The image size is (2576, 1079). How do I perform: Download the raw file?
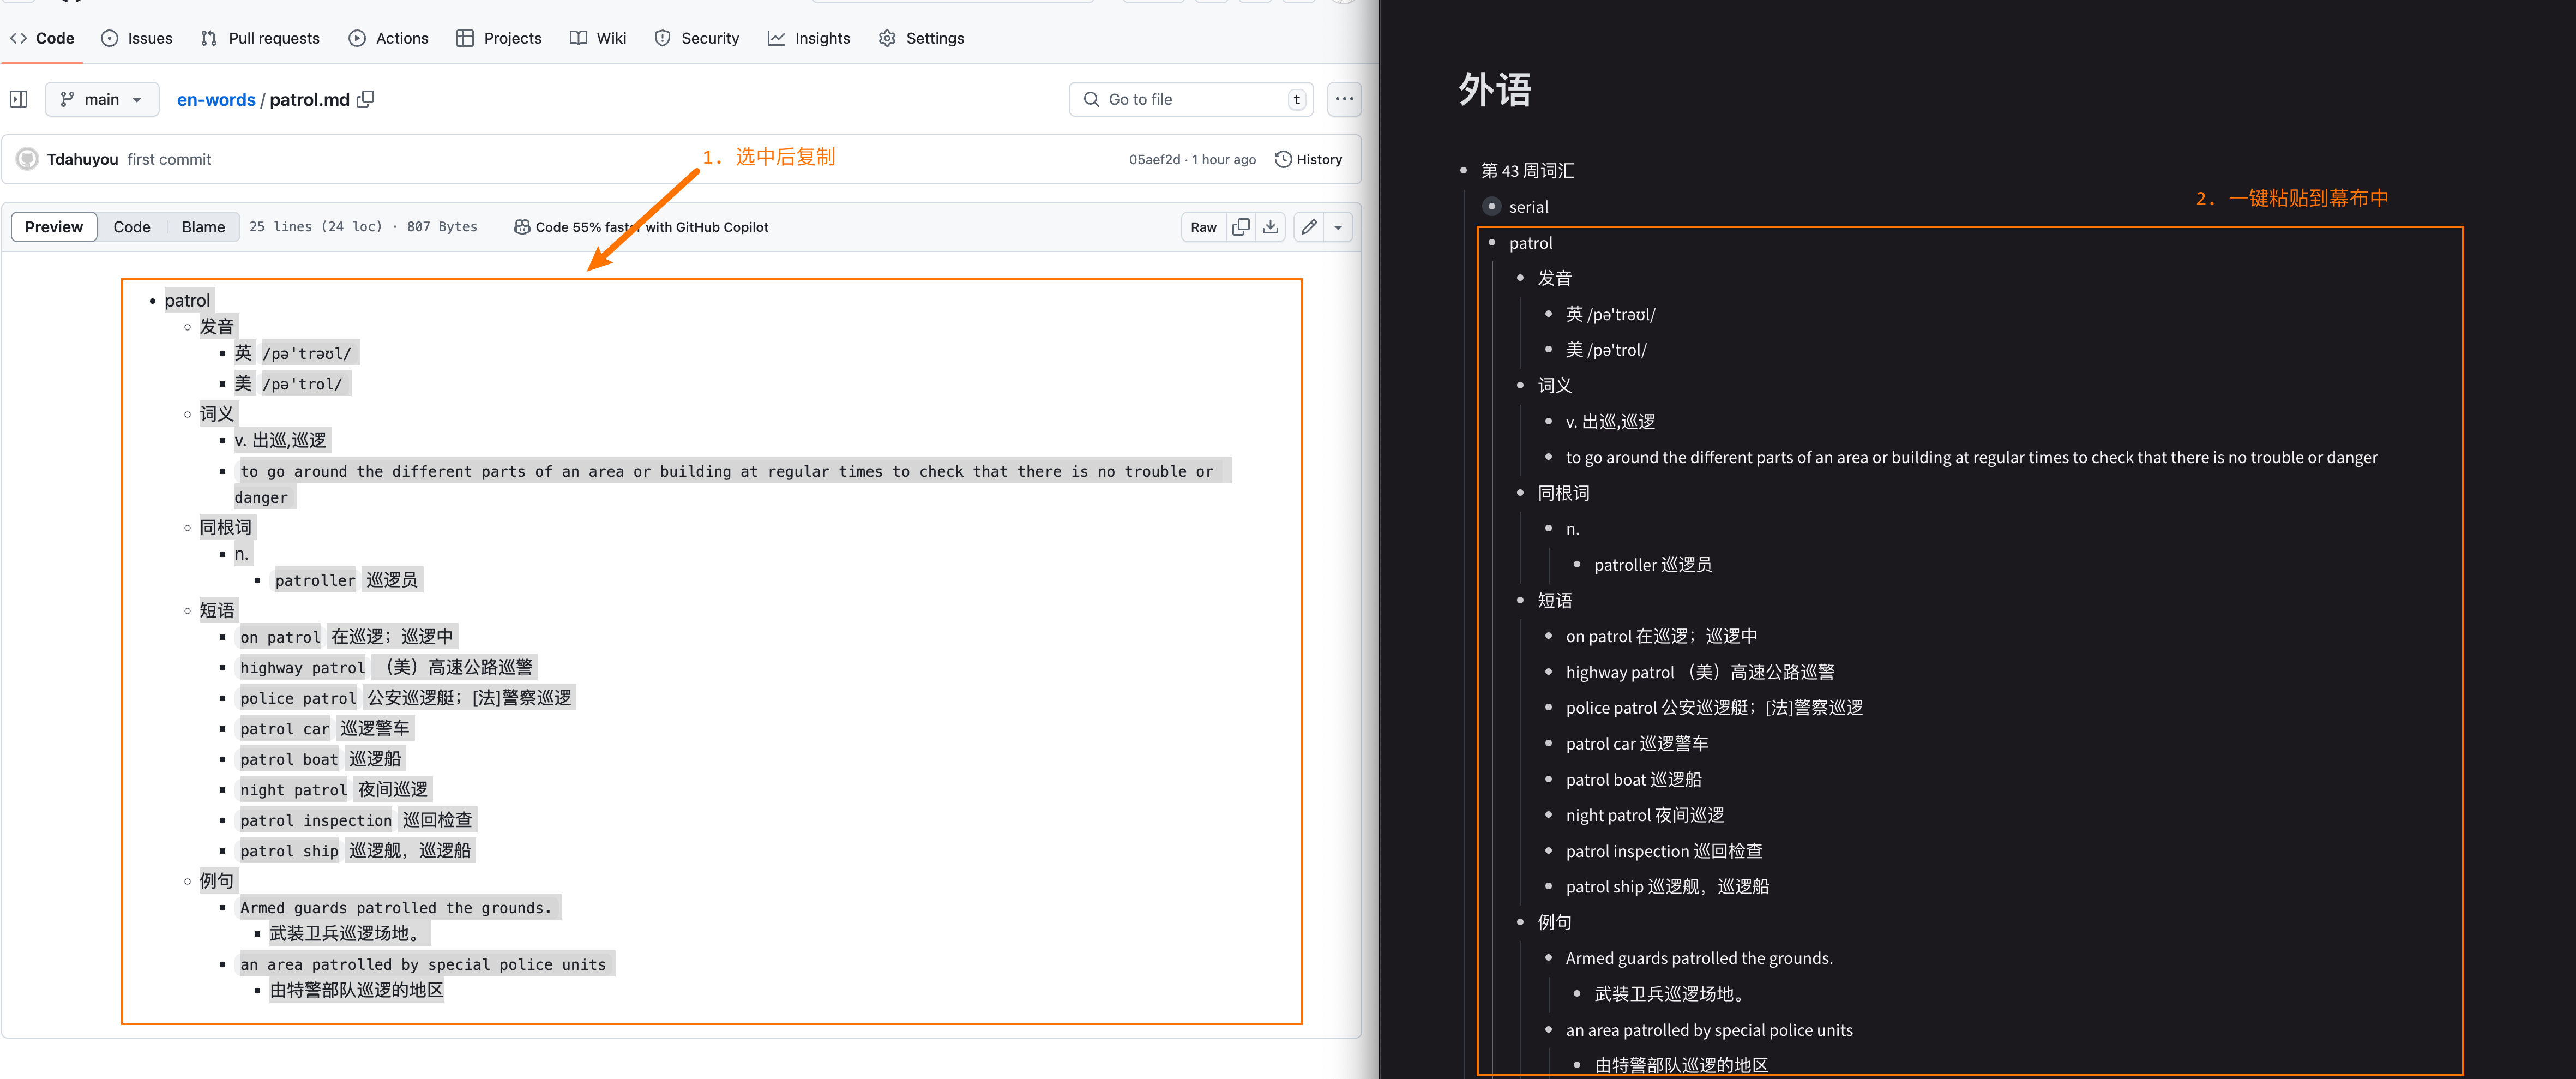point(1270,227)
